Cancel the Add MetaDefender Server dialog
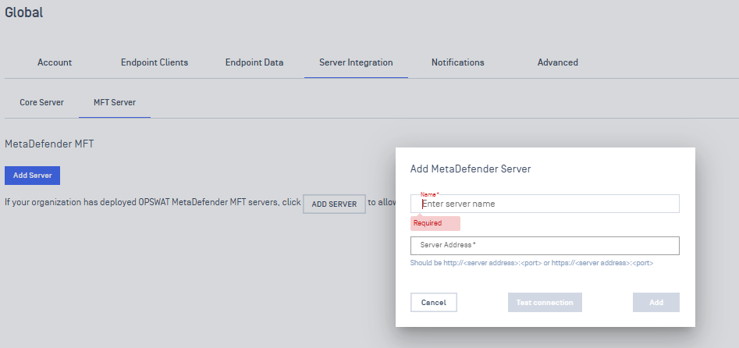739x348 pixels. 433,303
